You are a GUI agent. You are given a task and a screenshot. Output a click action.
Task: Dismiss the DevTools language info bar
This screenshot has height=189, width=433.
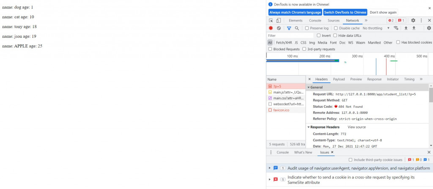(430, 8)
